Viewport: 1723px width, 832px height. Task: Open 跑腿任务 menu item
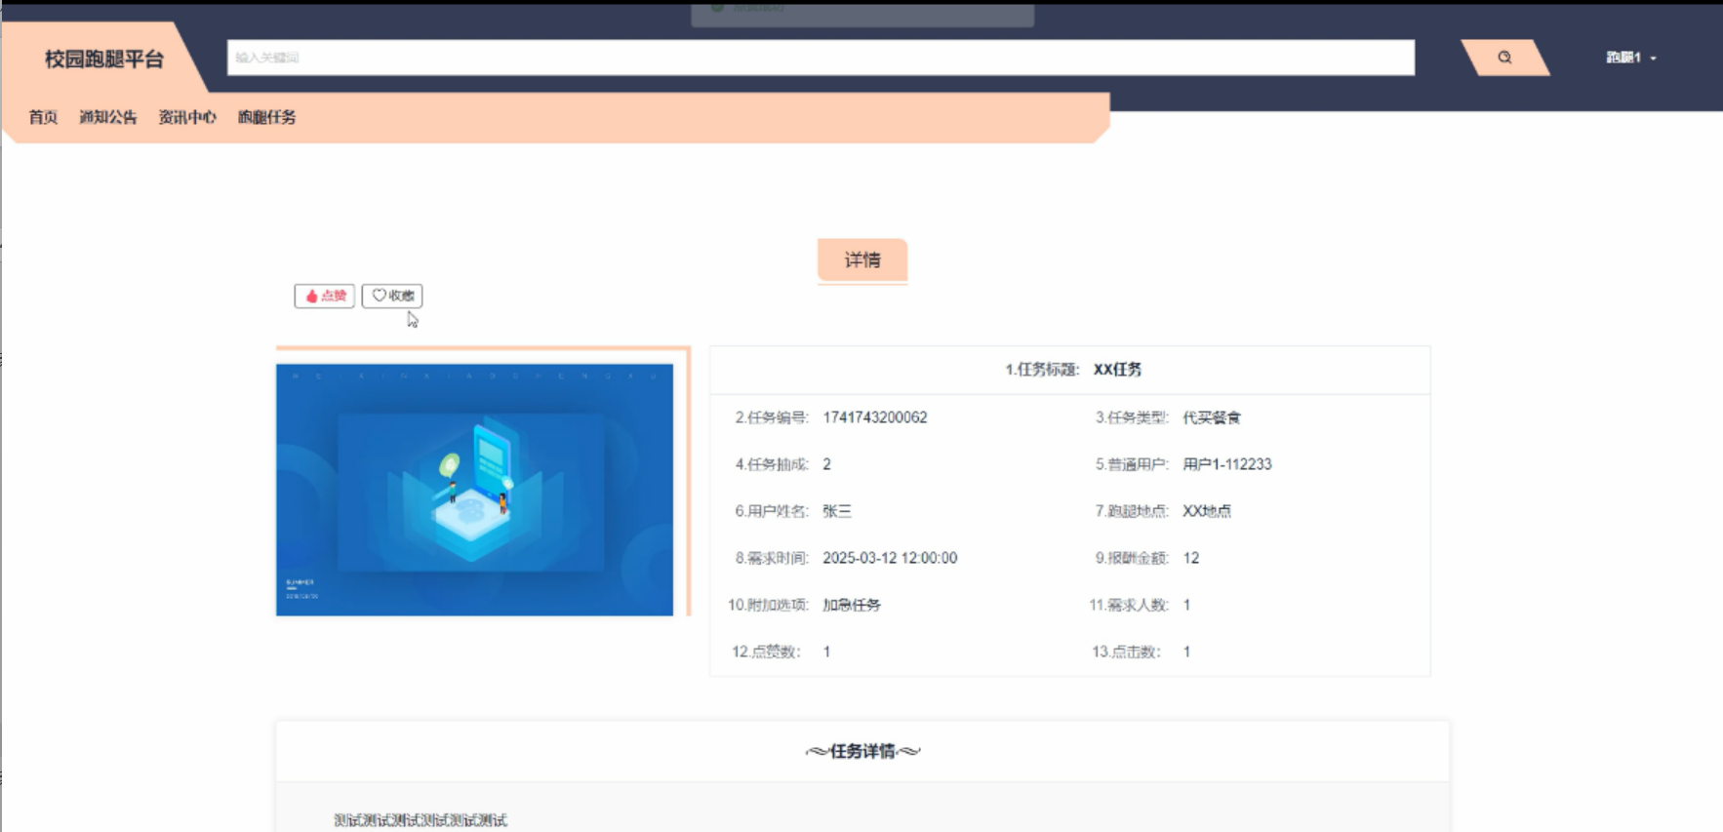click(x=266, y=117)
